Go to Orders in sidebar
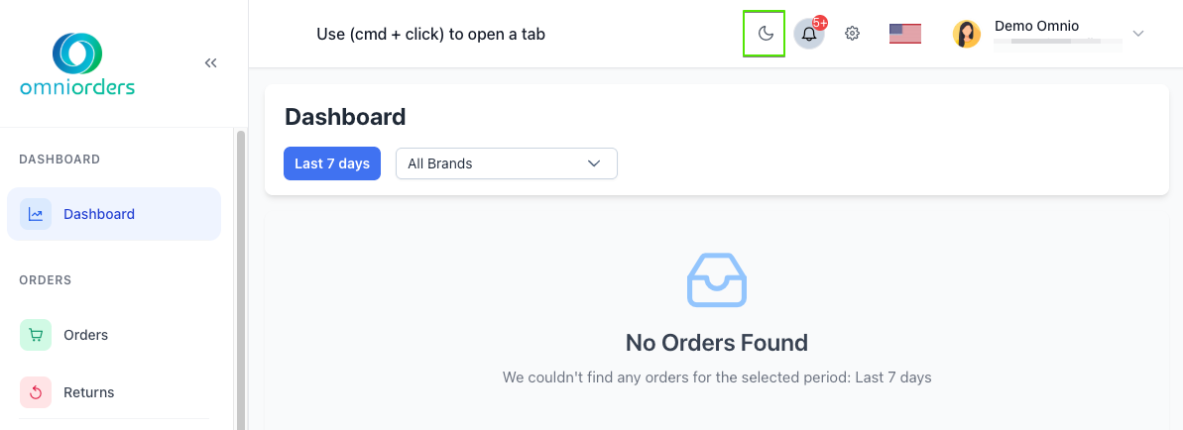Viewport: 1183px width, 430px height. [x=85, y=335]
